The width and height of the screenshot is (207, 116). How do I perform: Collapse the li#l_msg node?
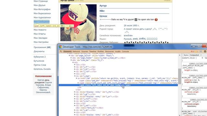[x=75, y=76]
